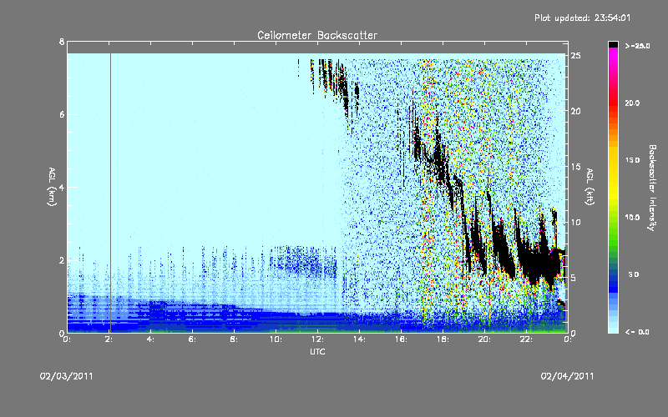
Task: Select the '2:' UTC hour label
Action: click(109, 339)
